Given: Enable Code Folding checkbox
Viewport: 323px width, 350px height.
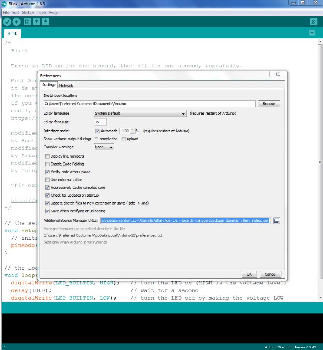Looking at the screenshot, I should tap(47, 164).
